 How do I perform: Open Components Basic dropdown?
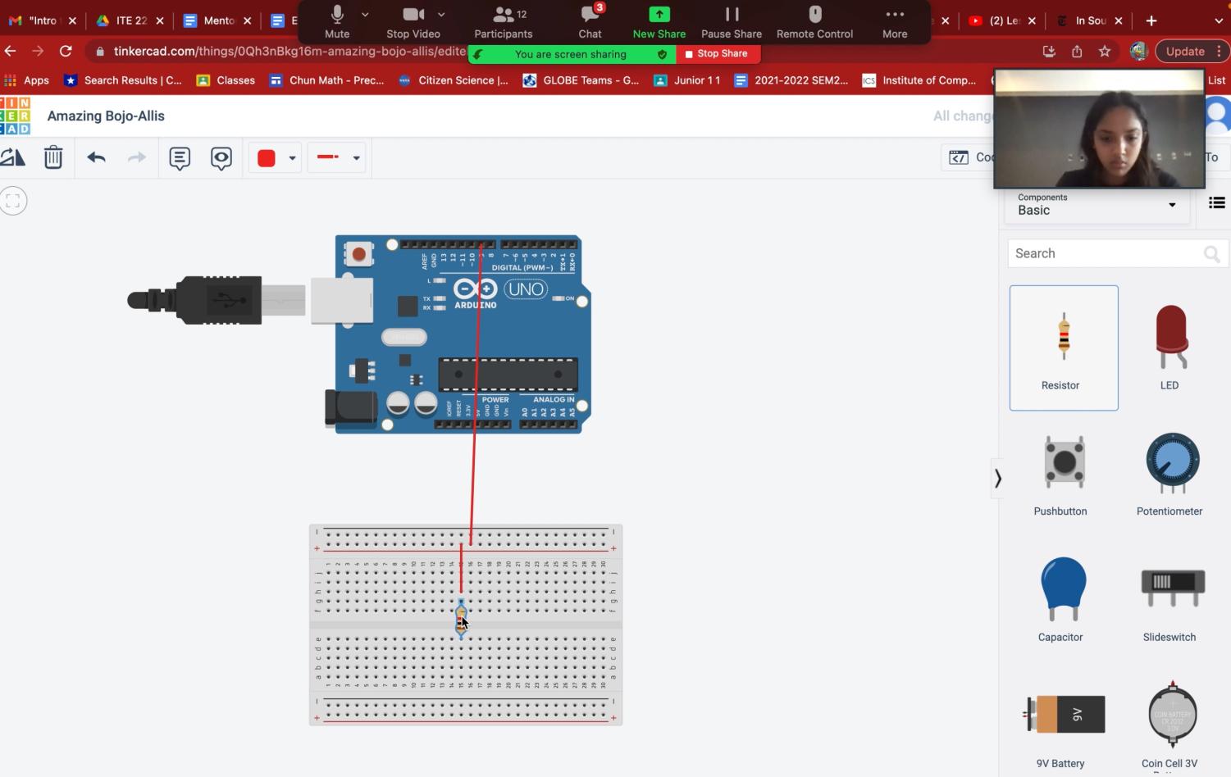(1097, 204)
